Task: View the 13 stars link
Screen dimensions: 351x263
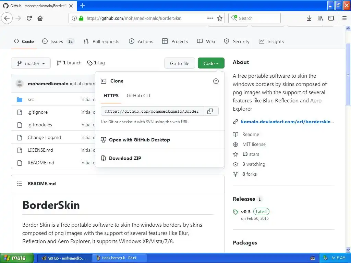Action: [251, 154]
